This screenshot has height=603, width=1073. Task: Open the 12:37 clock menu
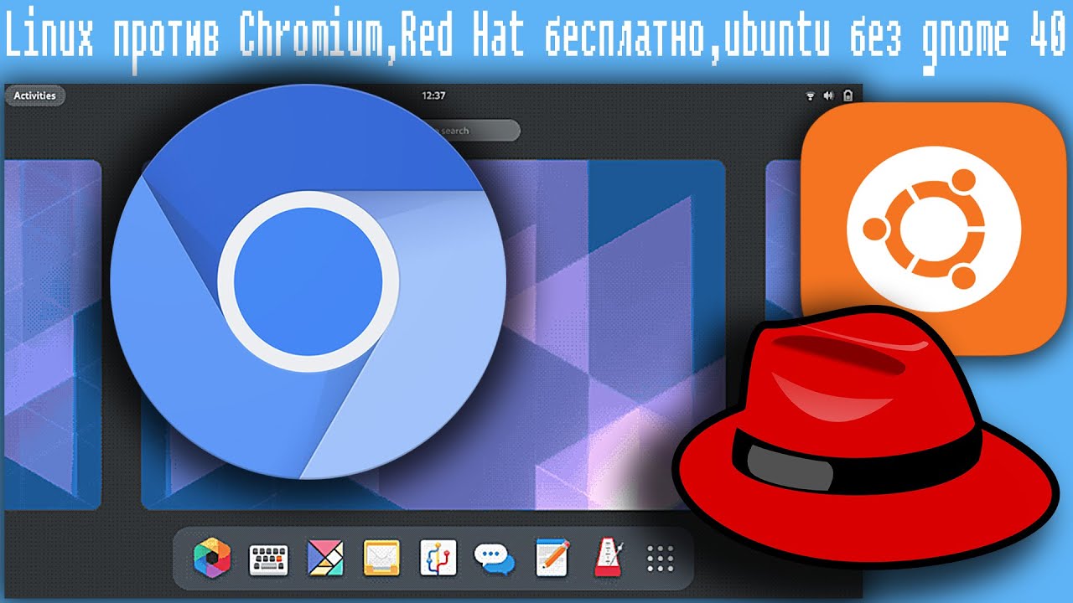(x=433, y=95)
